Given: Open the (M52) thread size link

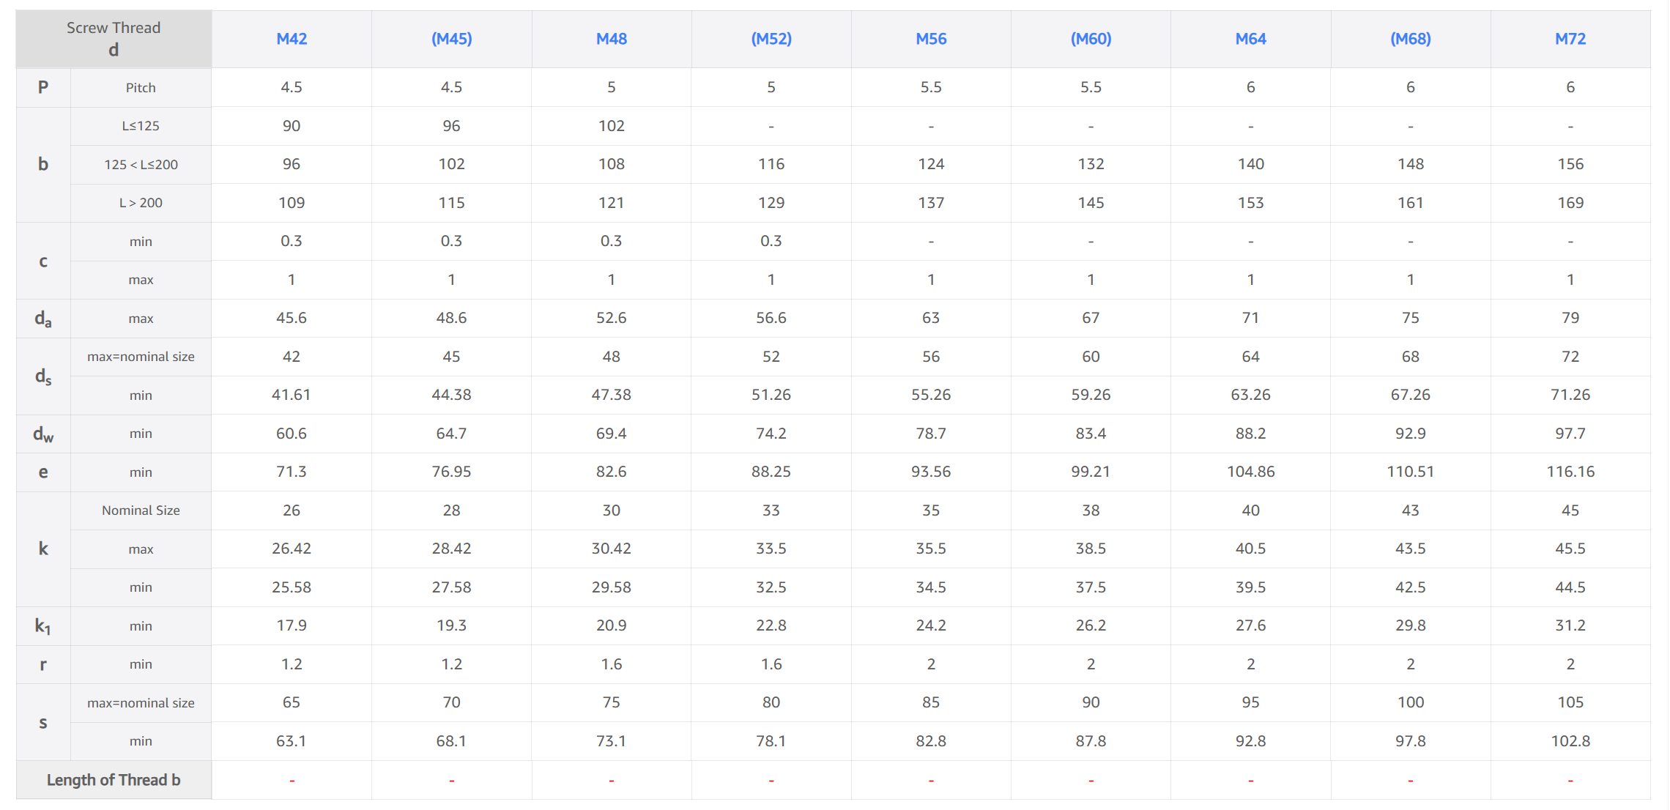Looking at the screenshot, I should [x=771, y=39].
